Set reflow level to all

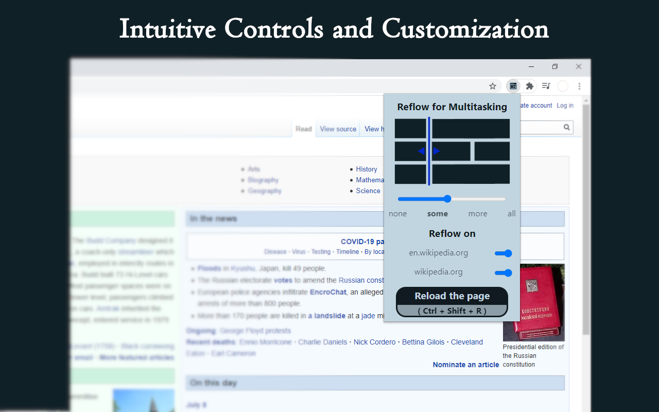point(511,214)
